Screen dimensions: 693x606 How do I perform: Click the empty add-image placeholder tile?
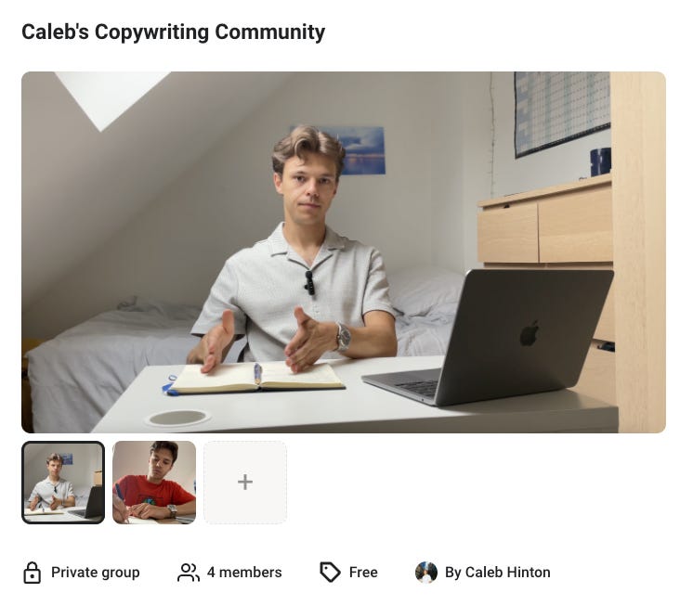[245, 483]
